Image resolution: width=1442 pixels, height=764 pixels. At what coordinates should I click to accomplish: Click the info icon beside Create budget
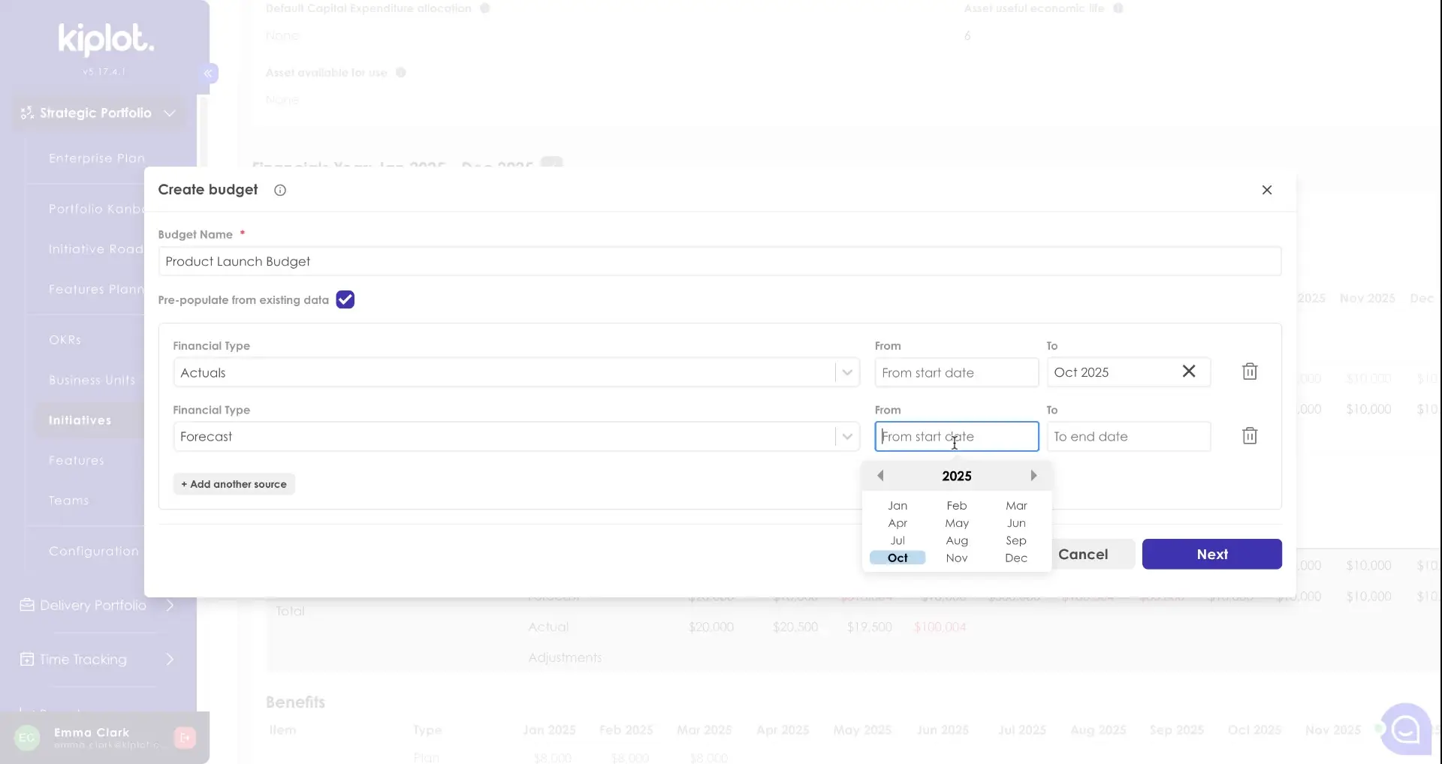(280, 191)
